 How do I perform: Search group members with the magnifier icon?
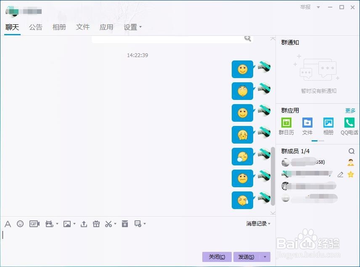coord(352,151)
